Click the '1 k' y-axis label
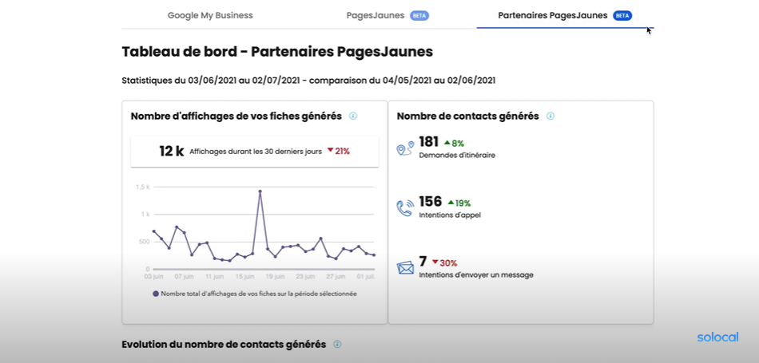 (145, 214)
